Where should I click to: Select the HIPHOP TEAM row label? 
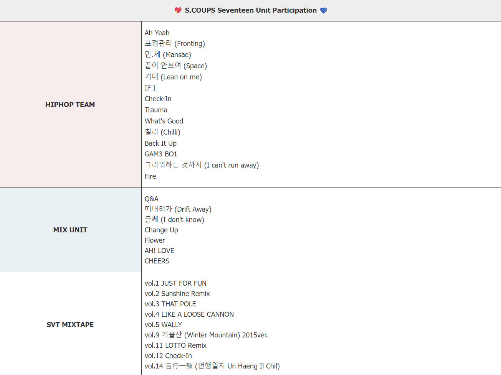click(70, 105)
